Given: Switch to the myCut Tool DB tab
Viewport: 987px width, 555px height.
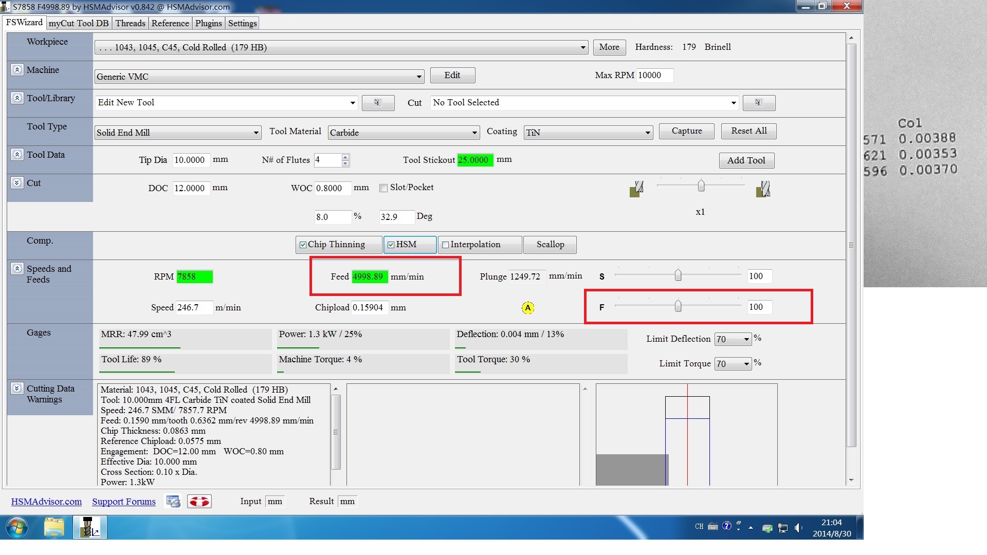Looking at the screenshot, I should 79,23.
